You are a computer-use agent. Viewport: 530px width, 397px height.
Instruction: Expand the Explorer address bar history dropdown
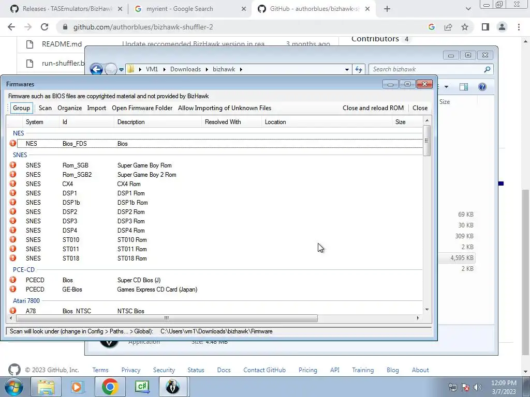[347, 70]
